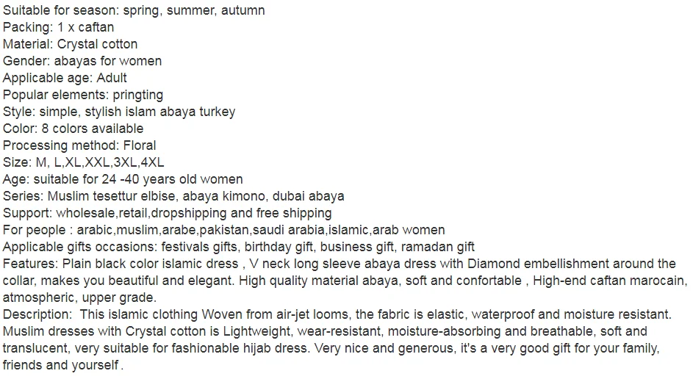This screenshot has height=379, width=693.
Task: Click the word 'Description:' in the text
Action: click(x=37, y=314)
